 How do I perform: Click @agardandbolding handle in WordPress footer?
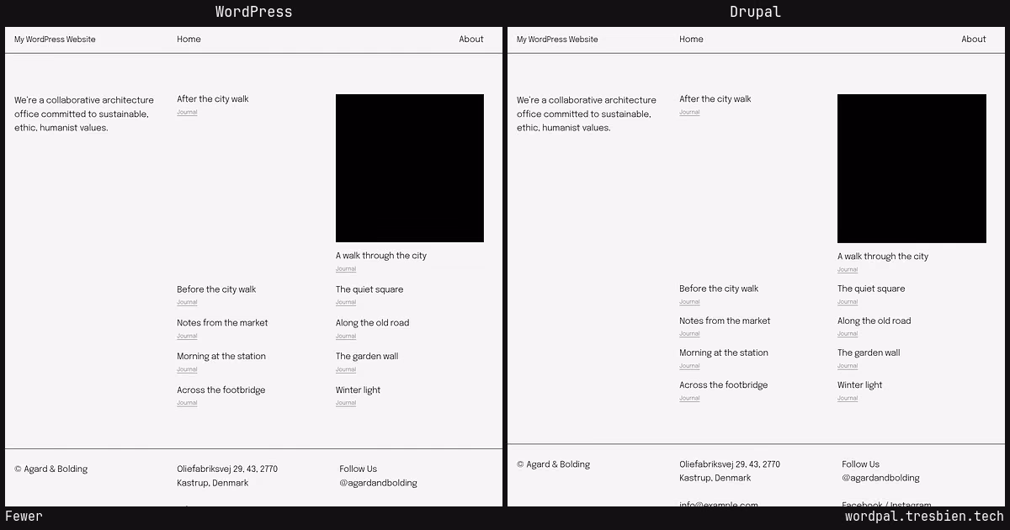pyautogui.click(x=378, y=484)
